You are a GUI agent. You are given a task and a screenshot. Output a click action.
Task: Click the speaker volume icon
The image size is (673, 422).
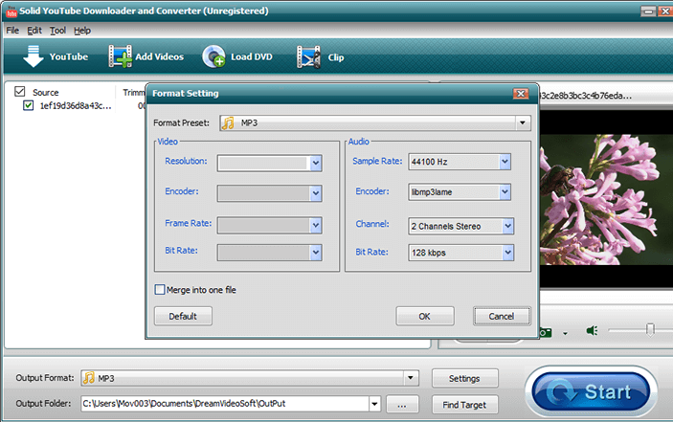592,331
